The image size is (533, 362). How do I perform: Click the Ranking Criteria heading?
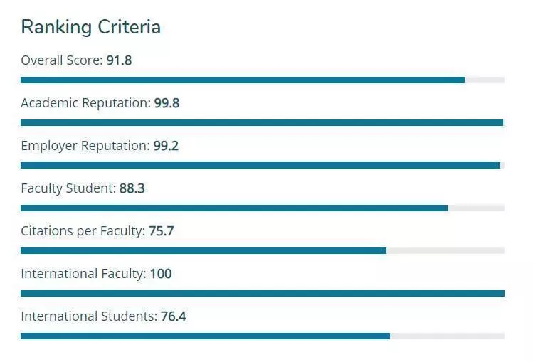[x=91, y=27]
